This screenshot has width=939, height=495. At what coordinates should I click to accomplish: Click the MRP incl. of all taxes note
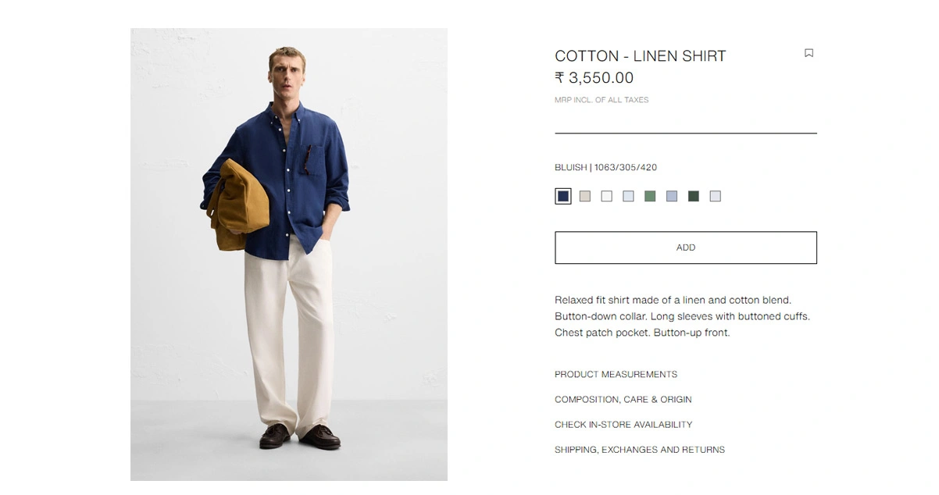pyautogui.click(x=602, y=100)
